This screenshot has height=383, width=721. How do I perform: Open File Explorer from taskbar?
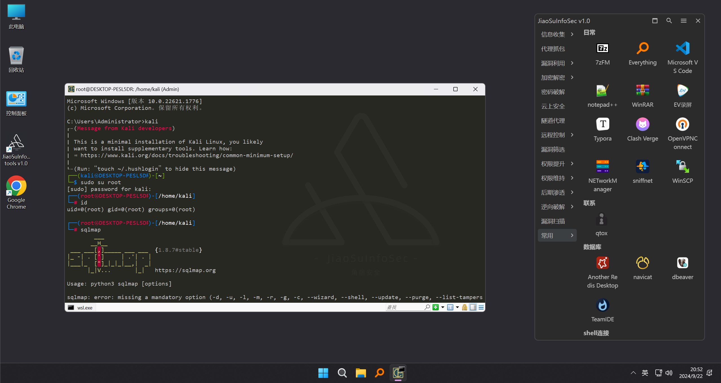[x=361, y=373]
